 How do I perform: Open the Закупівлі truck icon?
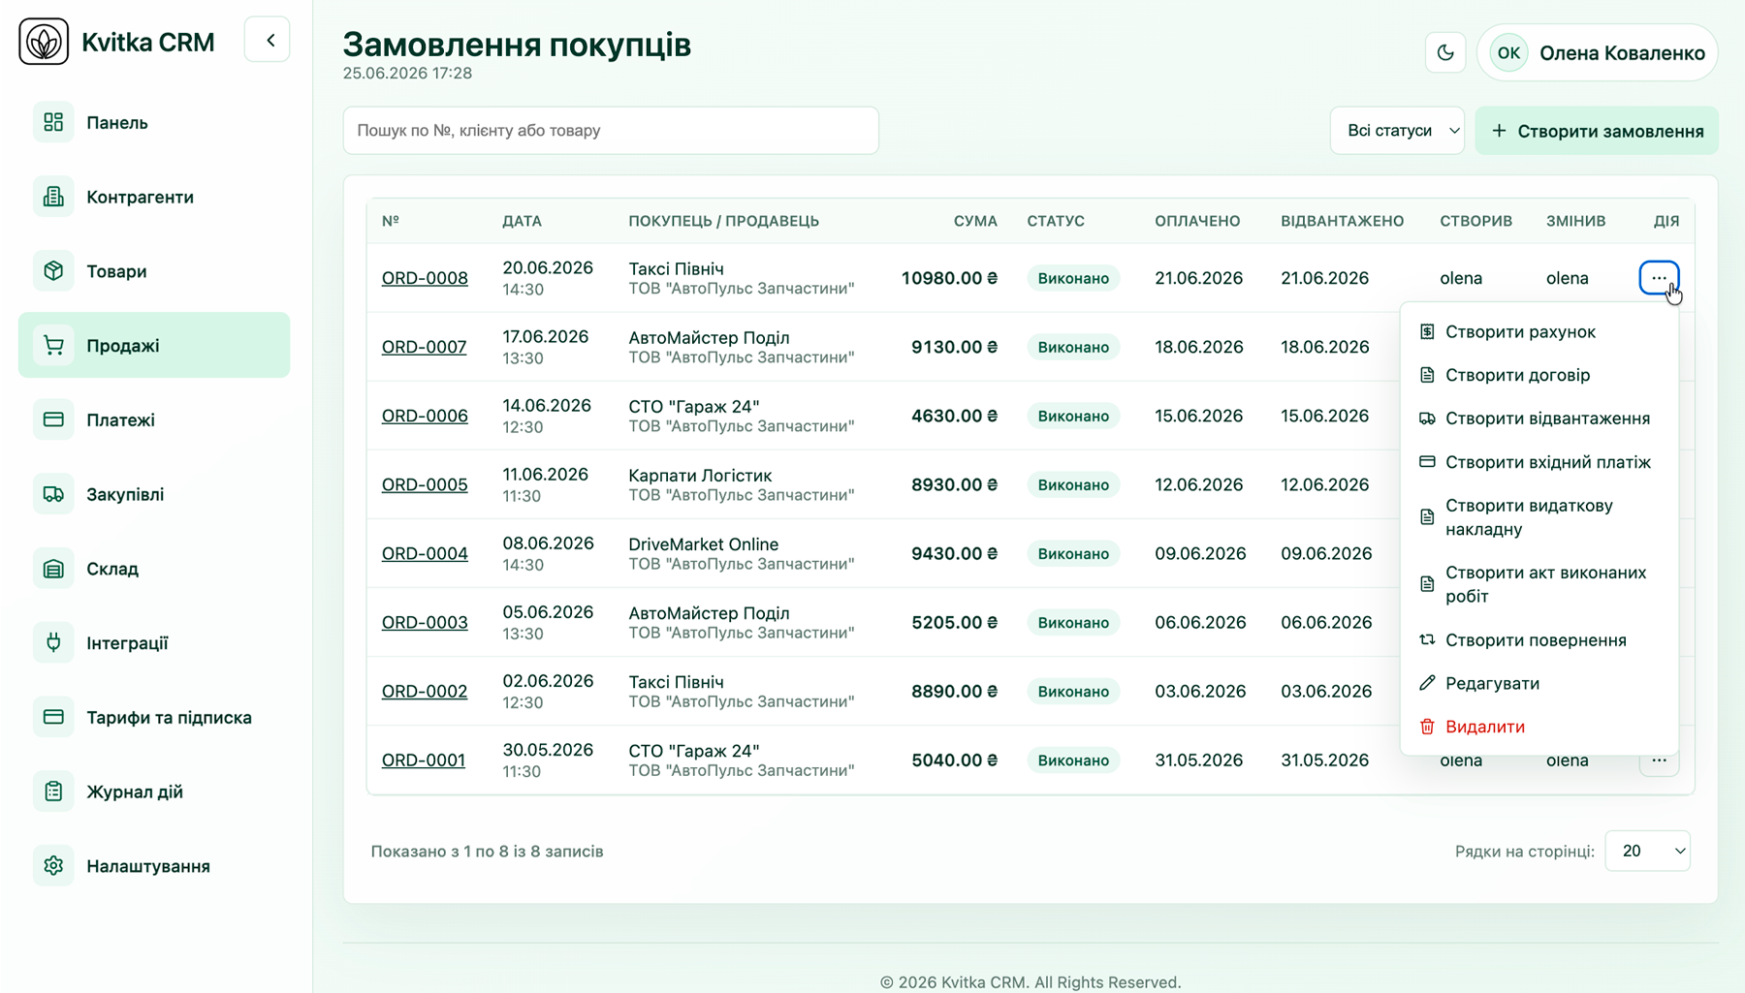pyautogui.click(x=53, y=494)
